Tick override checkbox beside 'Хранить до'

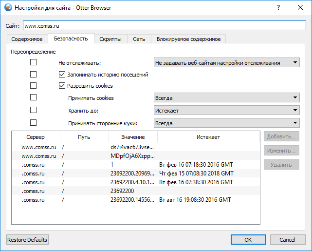click(x=34, y=111)
